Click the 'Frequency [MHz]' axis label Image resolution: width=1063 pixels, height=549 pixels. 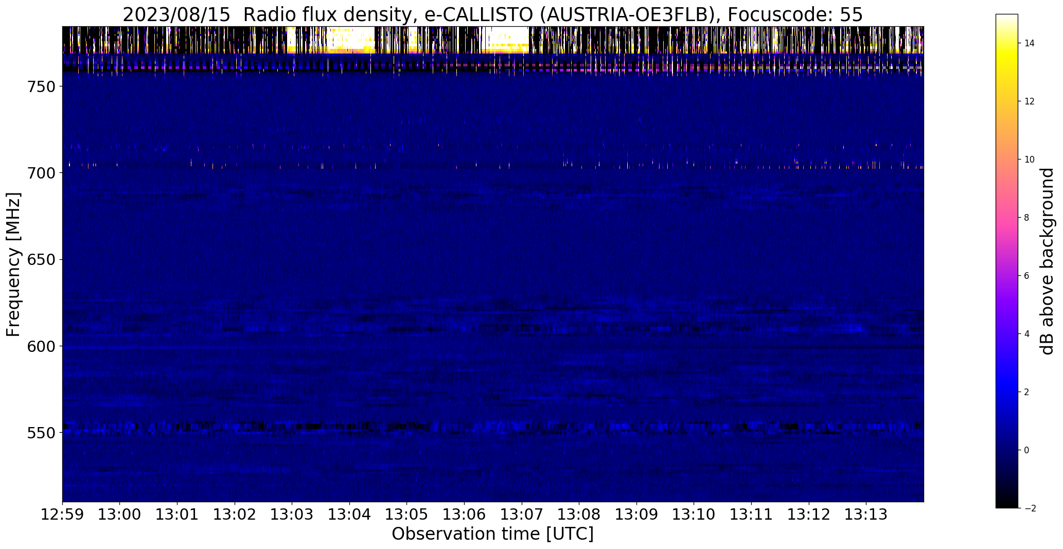[14, 264]
